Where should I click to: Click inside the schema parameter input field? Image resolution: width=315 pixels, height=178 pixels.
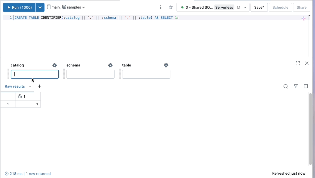click(90, 74)
